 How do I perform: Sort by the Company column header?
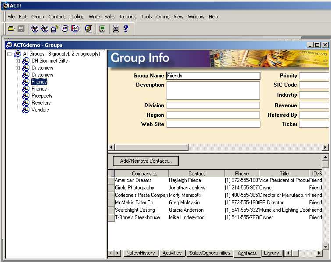coord(142,174)
